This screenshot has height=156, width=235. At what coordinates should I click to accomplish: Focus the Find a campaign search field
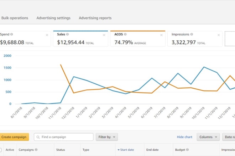tap(63, 137)
